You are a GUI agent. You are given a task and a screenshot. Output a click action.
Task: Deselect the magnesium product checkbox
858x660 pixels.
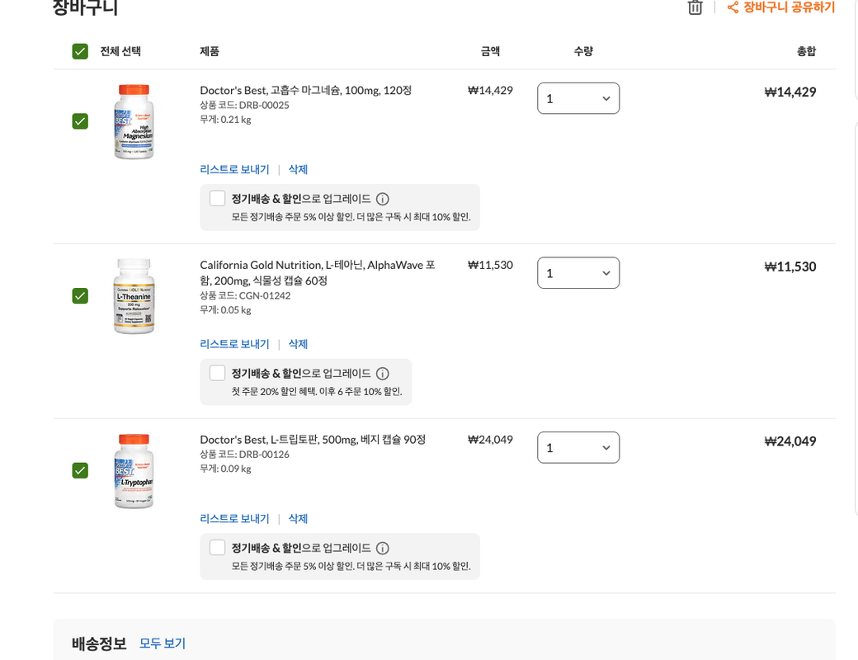81,121
